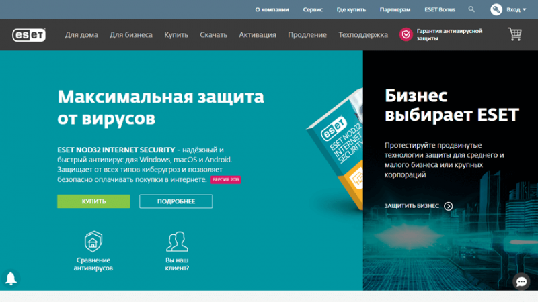Image resolution: width=538 pixels, height=302 pixels.
Task: Open the shopping cart icon
Action: [x=514, y=34]
